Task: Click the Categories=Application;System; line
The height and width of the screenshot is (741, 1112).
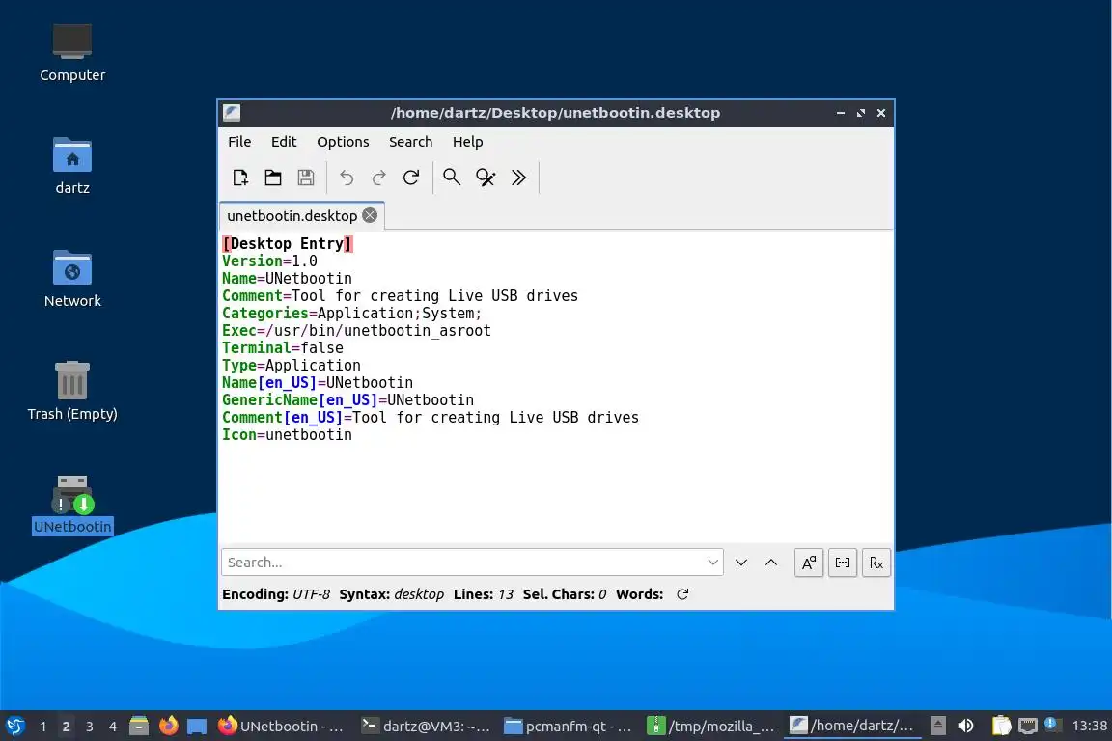Action: pyautogui.click(x=351, y=314)
